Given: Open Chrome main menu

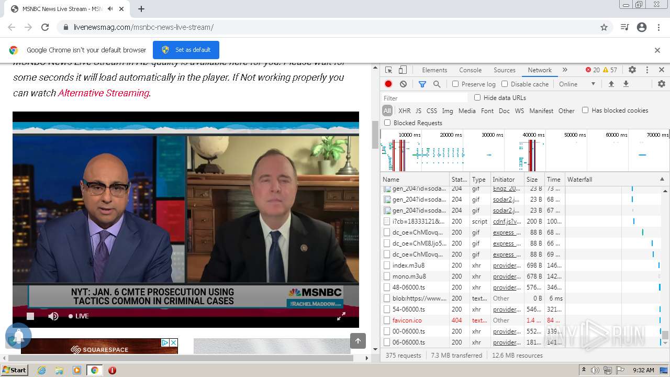Looking at the screenshot, I should click(x=658, y=27).
